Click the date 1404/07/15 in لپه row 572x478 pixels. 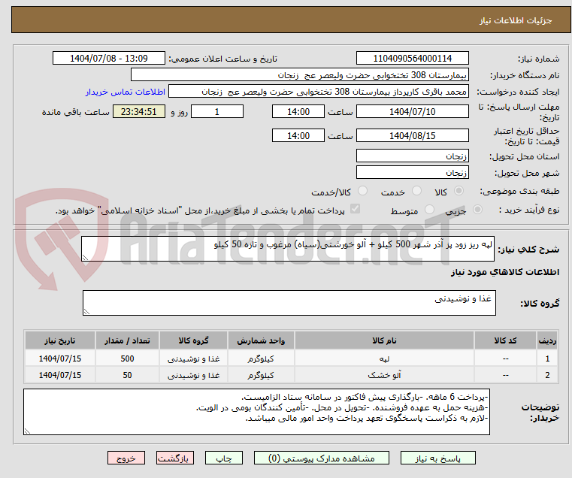point(60,358)
